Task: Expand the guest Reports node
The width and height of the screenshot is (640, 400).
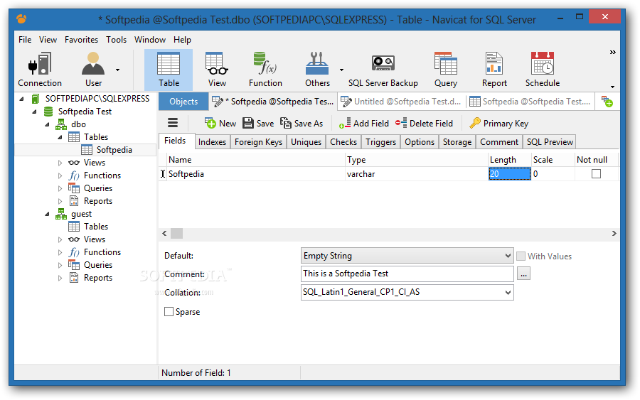Action: (x=60, y=278)
